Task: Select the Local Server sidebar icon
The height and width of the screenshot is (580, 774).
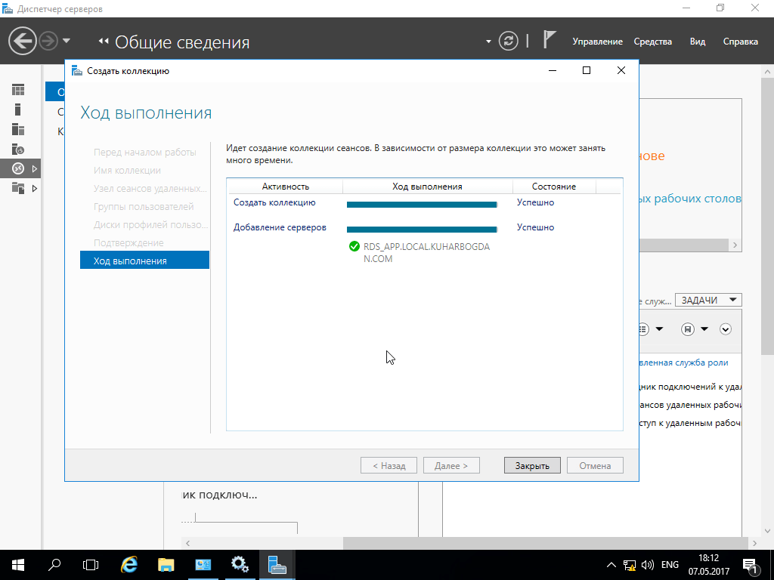Action: [x=18, y=110]
